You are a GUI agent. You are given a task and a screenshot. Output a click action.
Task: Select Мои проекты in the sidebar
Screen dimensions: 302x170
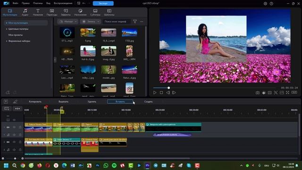pyautogui.click(x=16, y=35)
